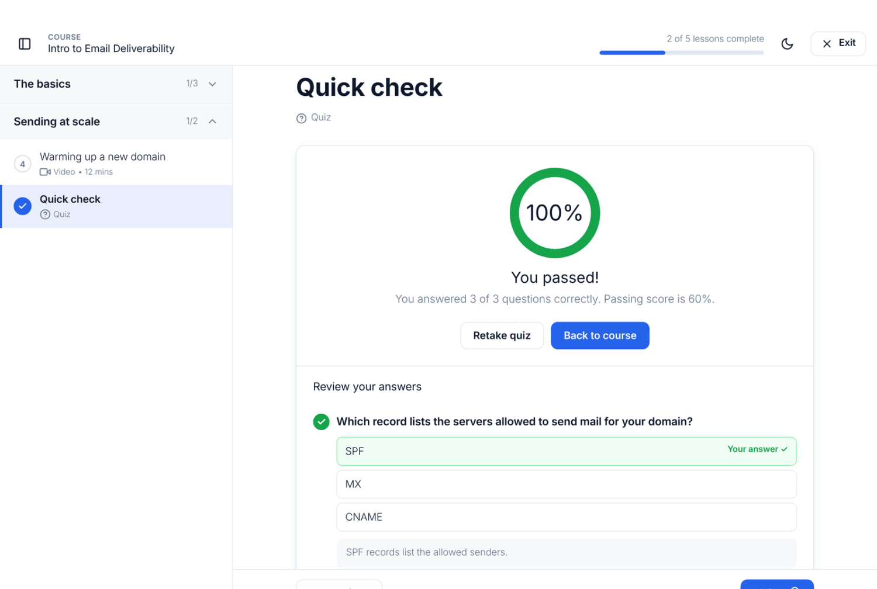
Task: Toggle the sidebar panel icon
Action: 25,44
